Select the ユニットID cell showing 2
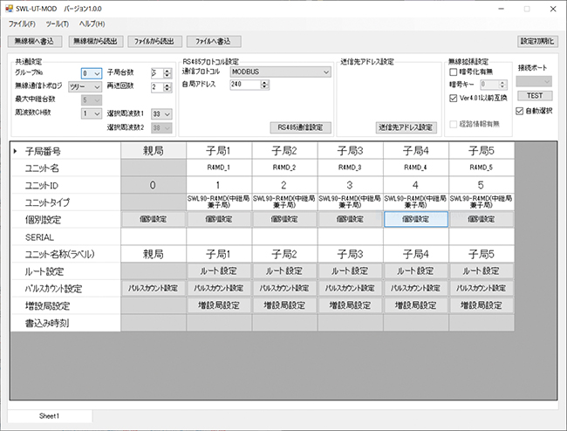 pyautogui.click(x=284, y=185)
